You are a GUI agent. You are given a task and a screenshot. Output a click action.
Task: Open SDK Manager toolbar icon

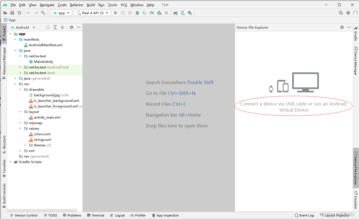point(190,13)
